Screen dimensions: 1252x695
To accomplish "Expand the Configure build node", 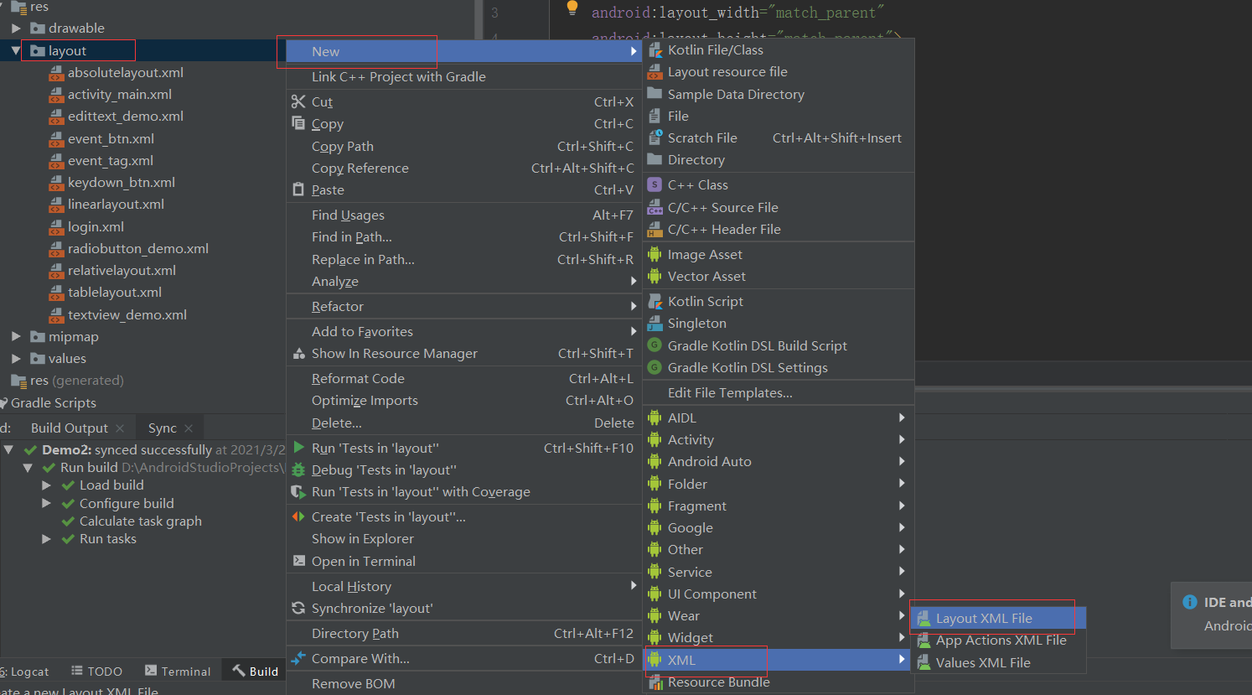I will click(47, 504).
